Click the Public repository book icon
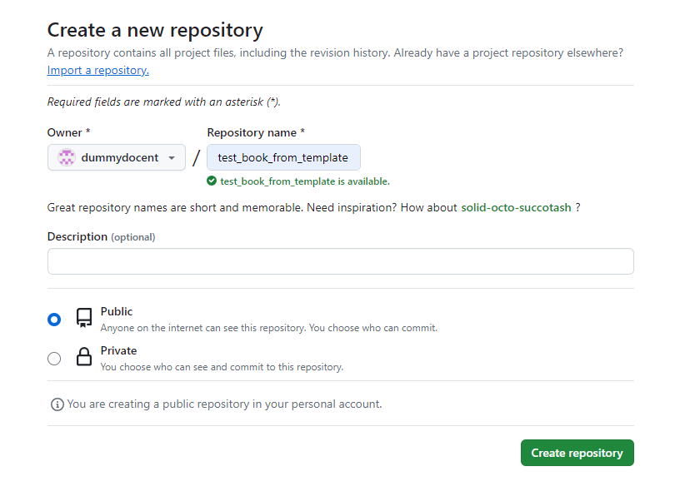 pos(83,317)
